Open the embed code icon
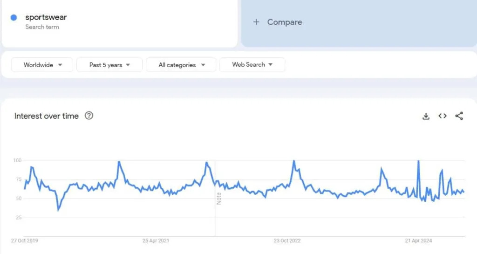This screenshot has width=477, height=254. 443,116
